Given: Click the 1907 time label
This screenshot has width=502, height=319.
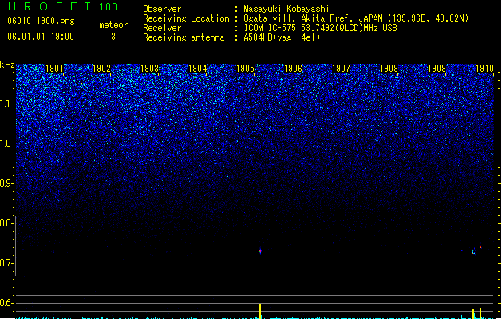Looking at the screenshot, I should pos(341,69).
